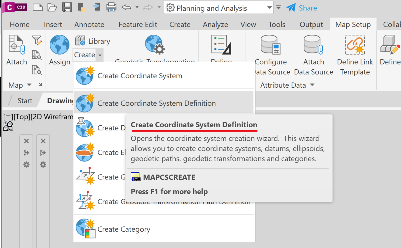Screen dimensions: 401x248
Task: Undo the last action with the back arrow
Action: coord(126,7)
